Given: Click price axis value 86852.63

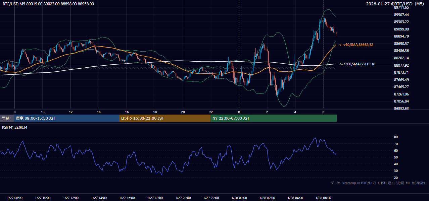Looking at the screenshot, I should pos(401,109).
